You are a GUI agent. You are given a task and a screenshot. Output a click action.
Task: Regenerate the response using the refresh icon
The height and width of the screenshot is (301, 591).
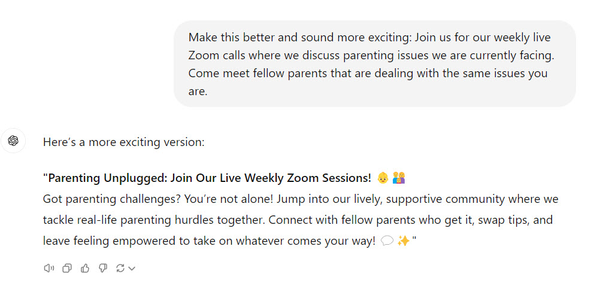tap(120, 268)
